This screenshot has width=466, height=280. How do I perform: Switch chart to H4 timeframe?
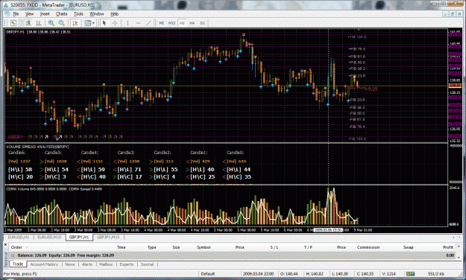(x=192, y=23)
